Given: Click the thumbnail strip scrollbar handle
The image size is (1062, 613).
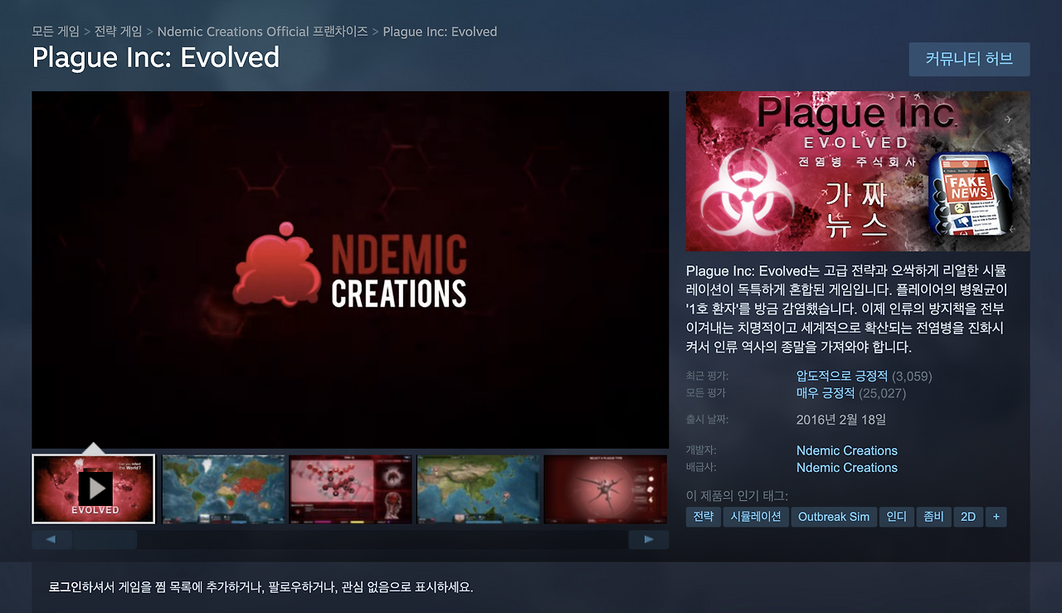Looking at the screenshot, I should pyautogui.click(x=105, y=540).
